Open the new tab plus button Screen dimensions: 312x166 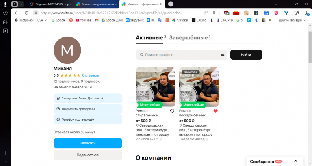171,4
